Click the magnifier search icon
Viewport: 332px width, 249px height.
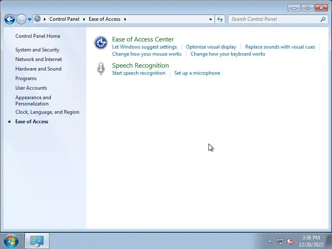[323, 19]
